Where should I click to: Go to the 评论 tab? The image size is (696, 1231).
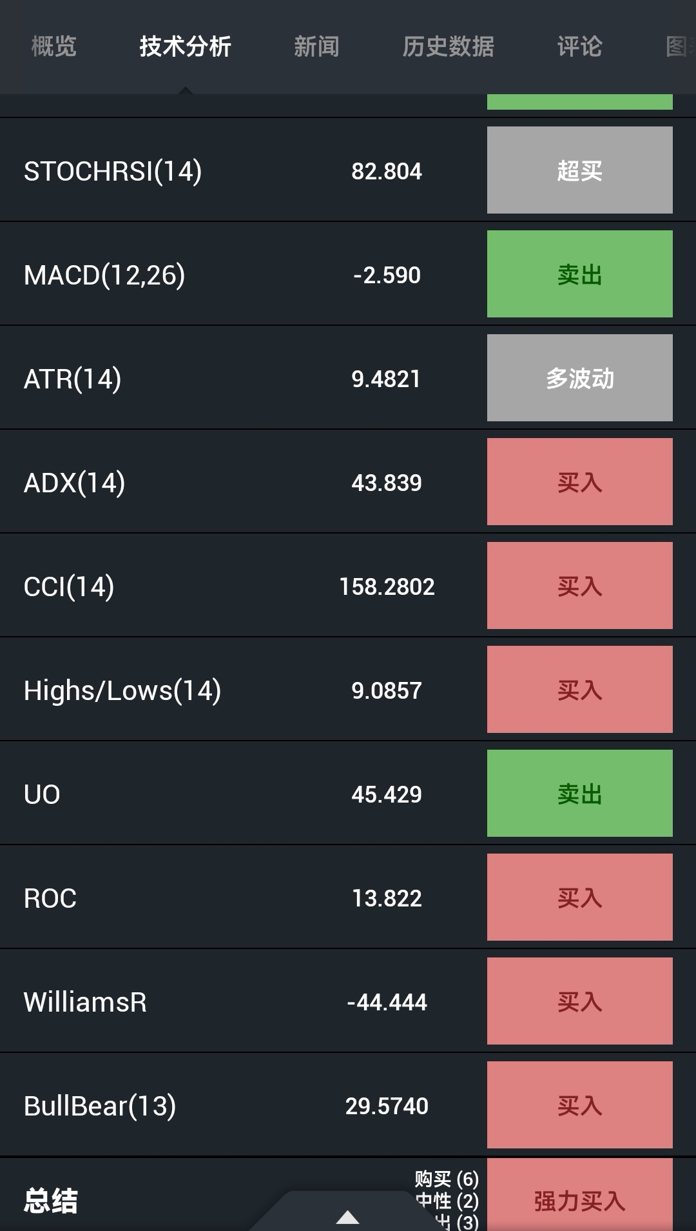click(579, 46)
